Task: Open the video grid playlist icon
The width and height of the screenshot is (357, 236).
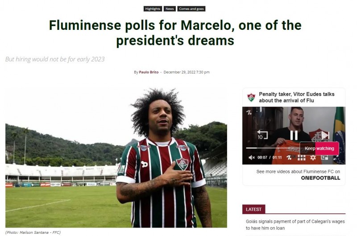Action: 302,158
